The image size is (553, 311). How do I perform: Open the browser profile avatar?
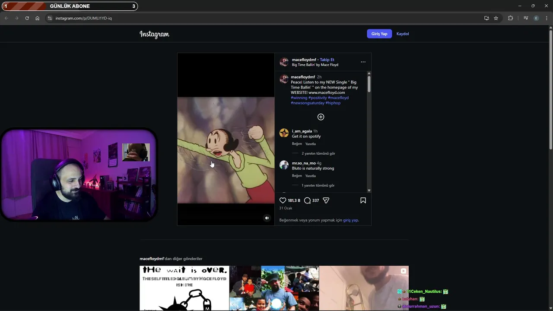coord(536,18)
